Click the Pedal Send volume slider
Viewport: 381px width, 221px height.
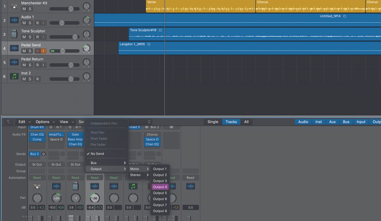65,51
